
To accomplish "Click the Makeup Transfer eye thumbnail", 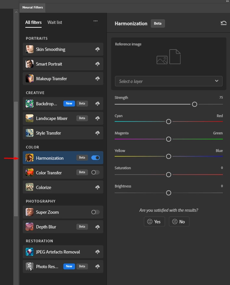I will pos(30,78).
